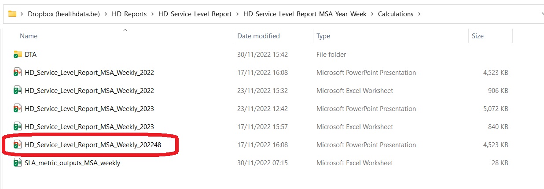Select the SLA_metric_outputs_MSA_weekly file name

(x=72, y=163)
